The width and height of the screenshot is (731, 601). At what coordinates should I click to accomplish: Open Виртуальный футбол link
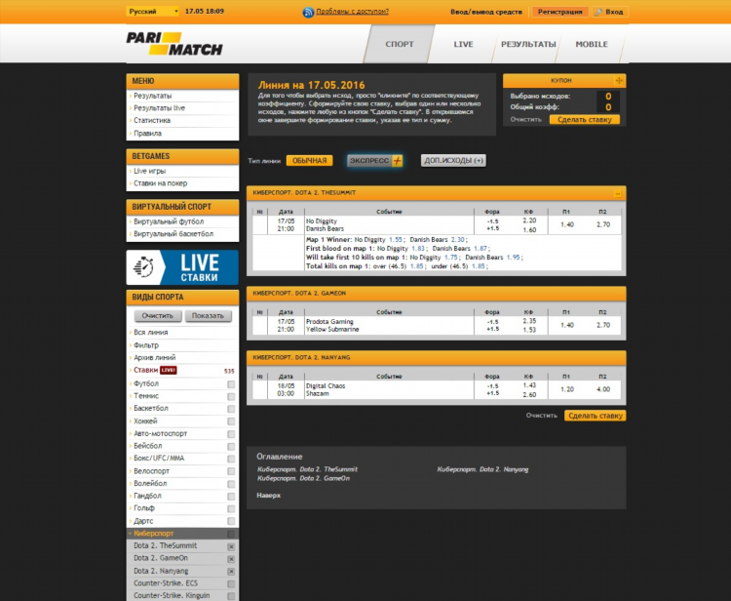(x=169, y=221)
